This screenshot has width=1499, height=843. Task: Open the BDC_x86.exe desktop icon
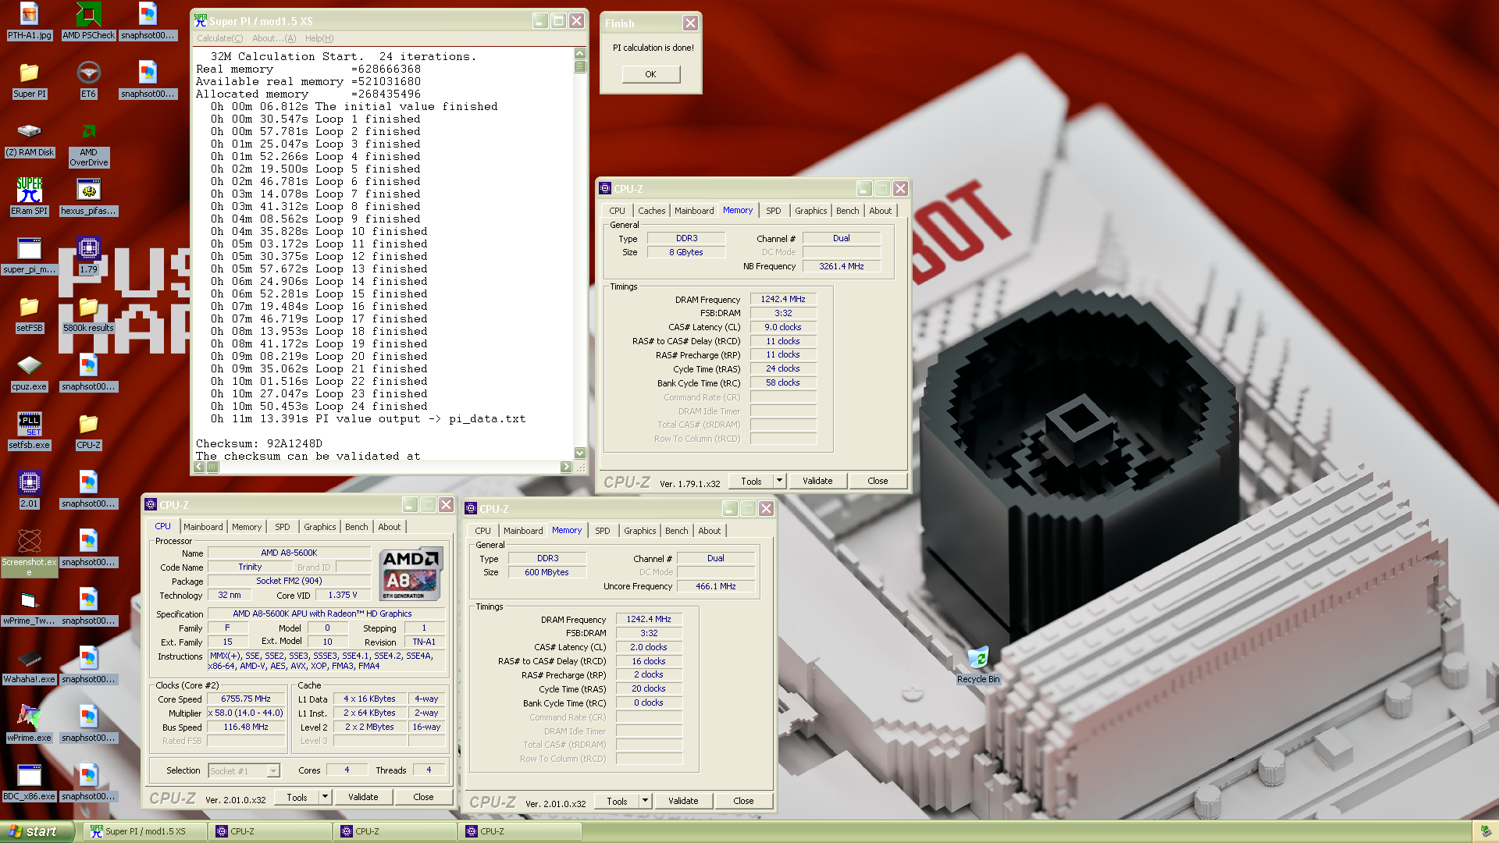click(29, 782)
